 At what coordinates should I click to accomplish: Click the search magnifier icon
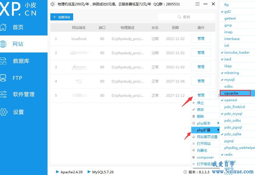[x=179, y=17]
